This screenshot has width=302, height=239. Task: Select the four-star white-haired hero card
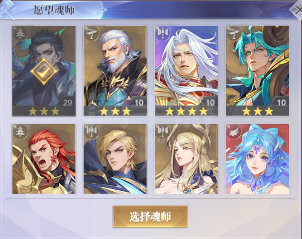coord(186,71)
